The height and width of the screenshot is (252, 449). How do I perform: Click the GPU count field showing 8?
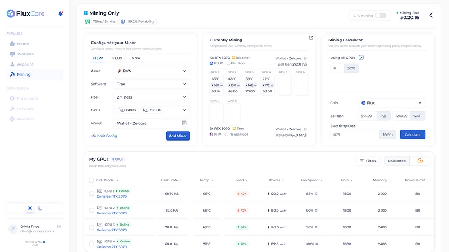click(x=337, y=68)
